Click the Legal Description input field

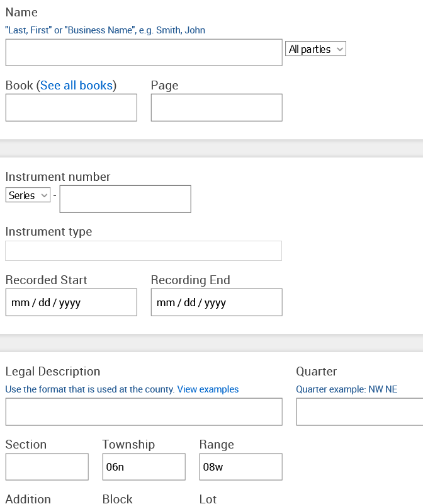coord(144,412)
